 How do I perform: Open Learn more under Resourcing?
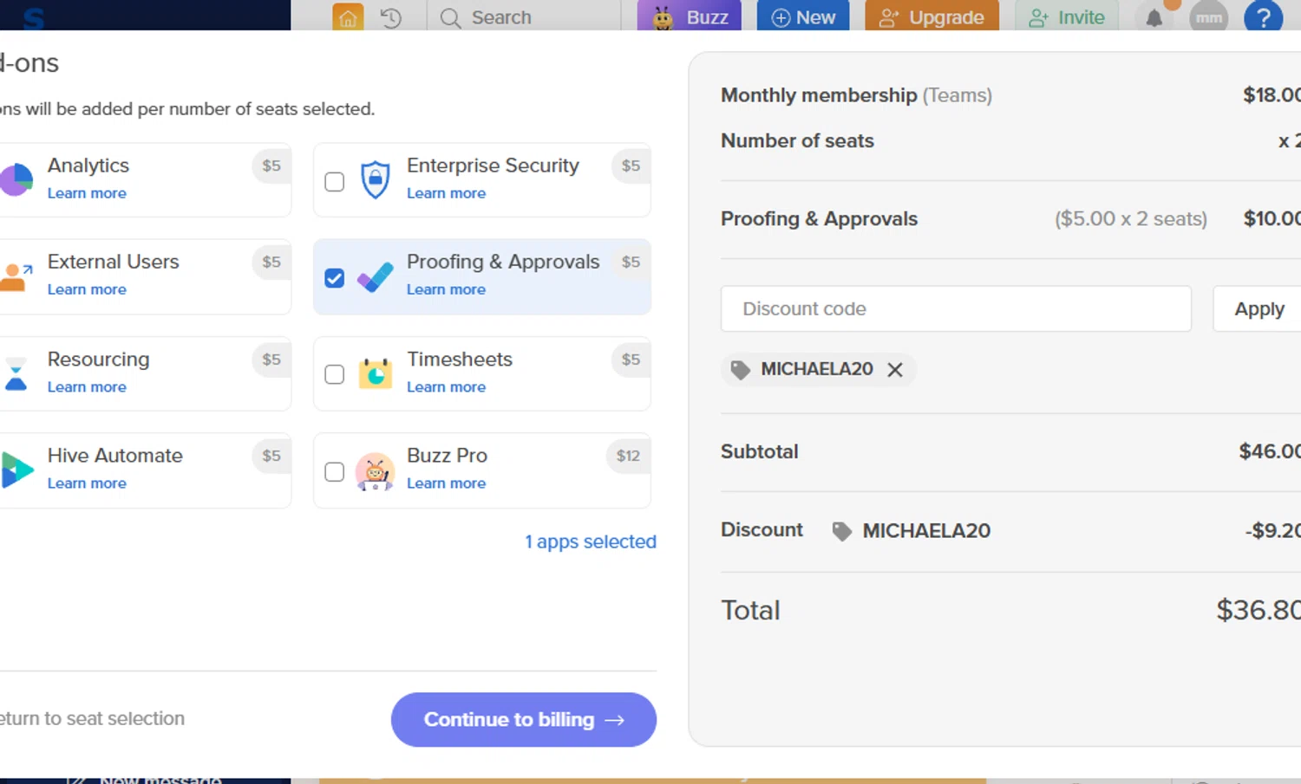point(87,387)
